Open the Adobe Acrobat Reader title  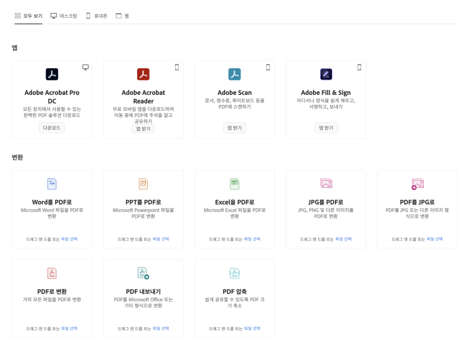143,97
